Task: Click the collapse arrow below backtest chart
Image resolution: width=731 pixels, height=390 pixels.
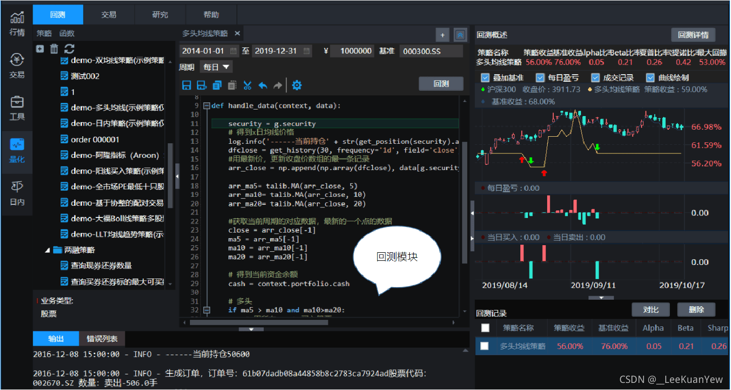Action: pos(601,298)
